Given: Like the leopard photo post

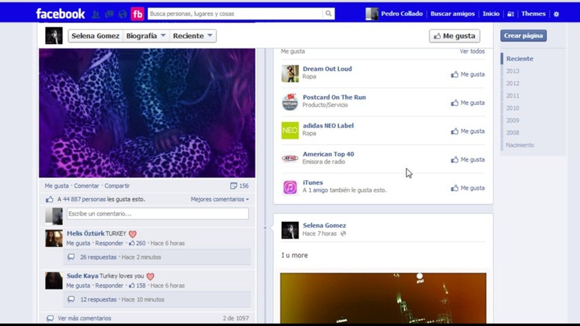Looking at the screenshot, I should (x=57, y=186).
